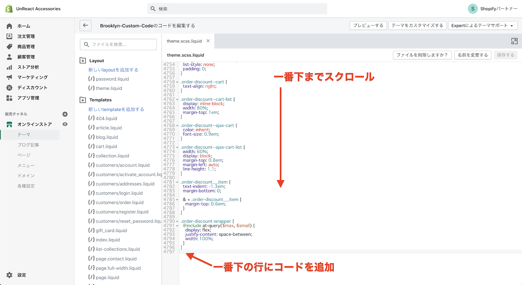
Task: Click the file search input field
Action: [118, 44]
